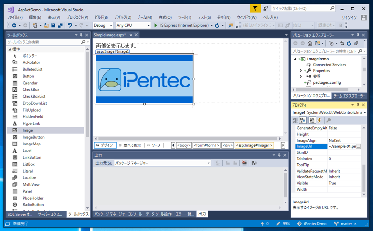Open the ファイル(F) menu

pyautogui.click(x=15, y=17)
